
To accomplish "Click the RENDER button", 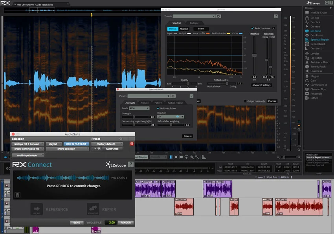I will pos(125,223).
